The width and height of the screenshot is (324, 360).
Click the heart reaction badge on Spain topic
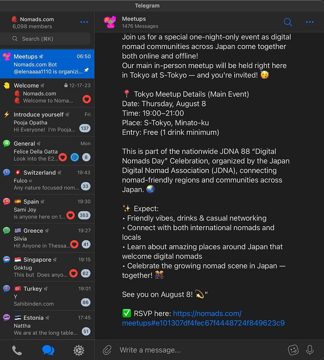point(71,215)
